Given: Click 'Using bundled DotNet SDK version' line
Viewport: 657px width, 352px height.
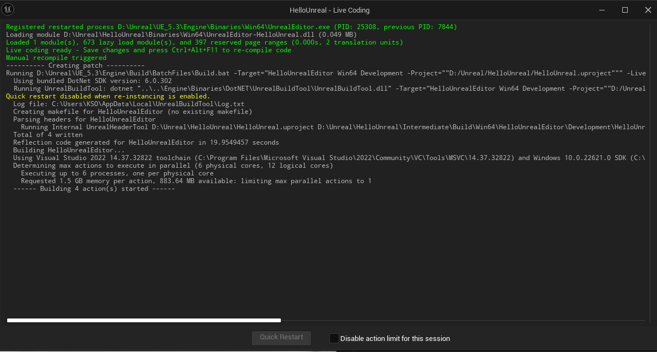Looking at the screenshot, I should coord(93,81).
